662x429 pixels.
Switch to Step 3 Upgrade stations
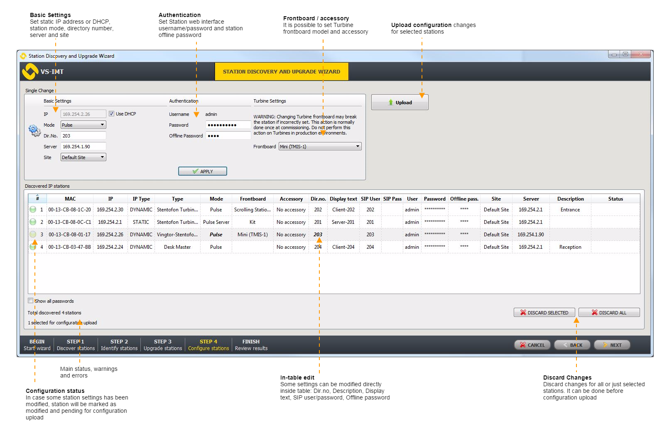tap(163, 345)
